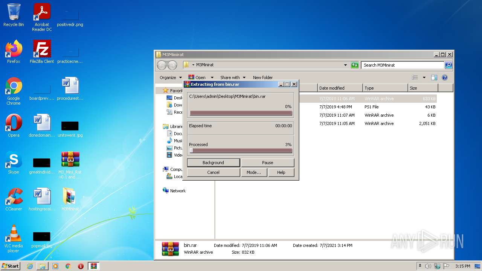Open Internet Explorer from taskbar

[x=30, y=266]
